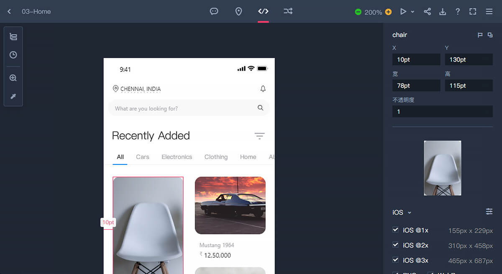Select the Electronics tab in mockup

(x=177, y=157)
